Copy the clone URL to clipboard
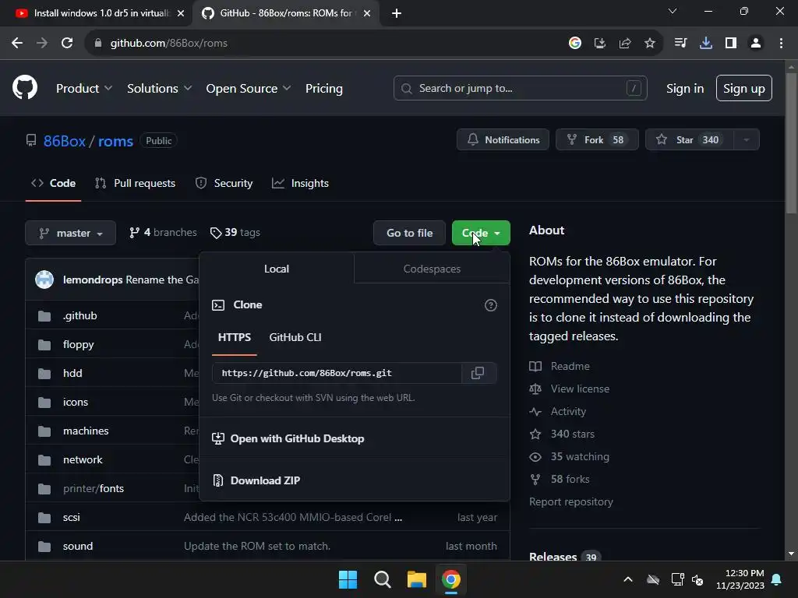 click(478, 373)
